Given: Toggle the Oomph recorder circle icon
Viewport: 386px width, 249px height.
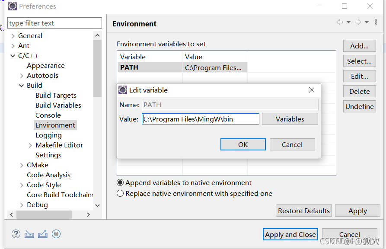Looking at the screenshot, I should [56, 234].
